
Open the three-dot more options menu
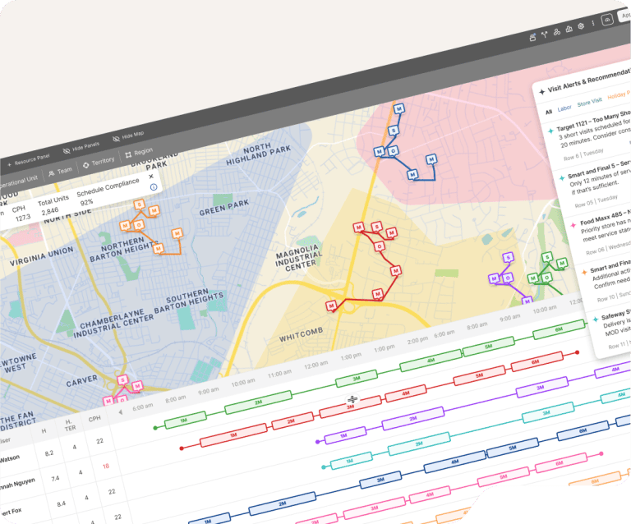tap(592, 23)
